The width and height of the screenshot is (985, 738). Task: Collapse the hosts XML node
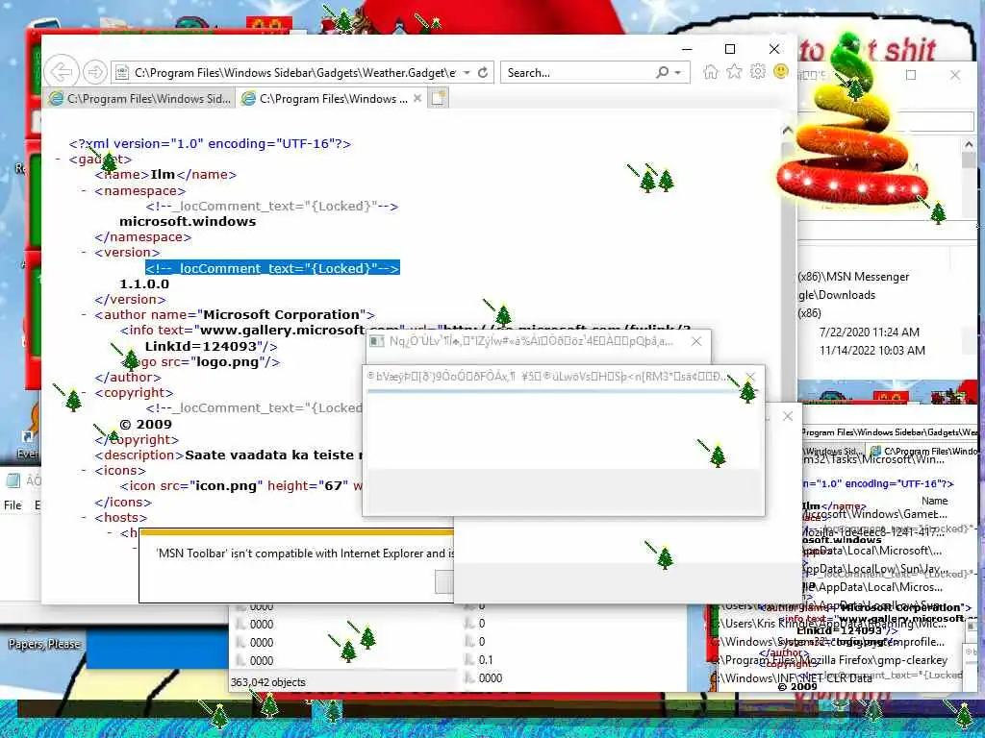pyautogui.click(x=84, y=517)
